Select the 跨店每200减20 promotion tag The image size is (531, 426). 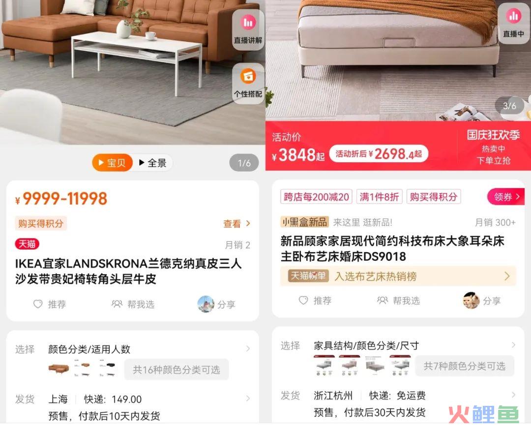coord(316,197)
